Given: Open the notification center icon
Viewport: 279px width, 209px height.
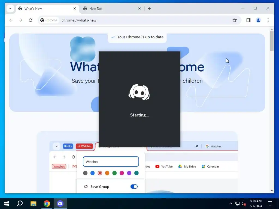Looking at the screenshot, I should click(270, 204).
